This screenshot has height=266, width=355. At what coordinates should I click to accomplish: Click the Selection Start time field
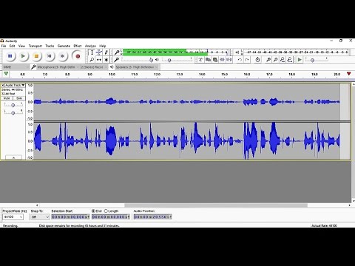point(70,217)
